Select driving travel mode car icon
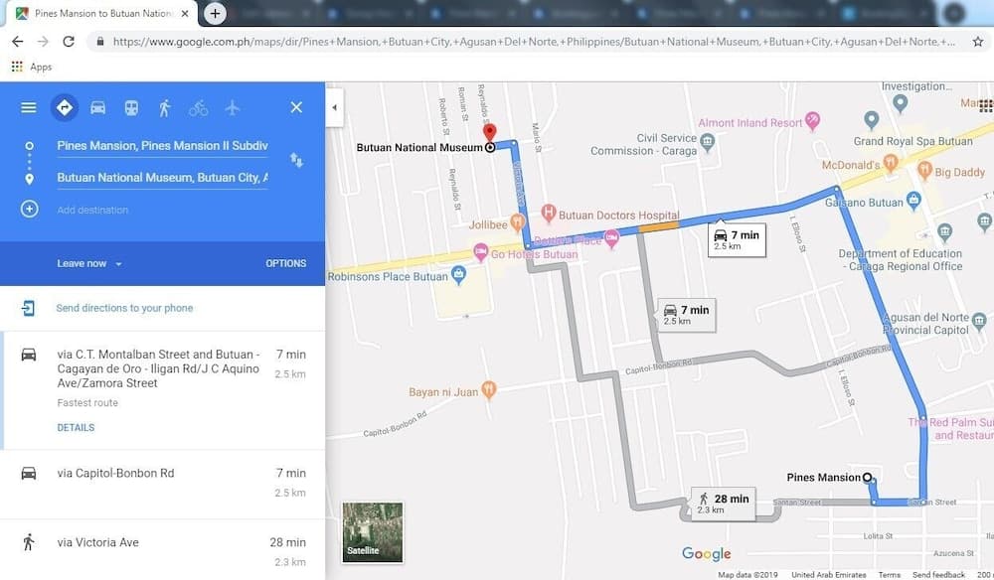994x580 pixels. coord(97,107)
